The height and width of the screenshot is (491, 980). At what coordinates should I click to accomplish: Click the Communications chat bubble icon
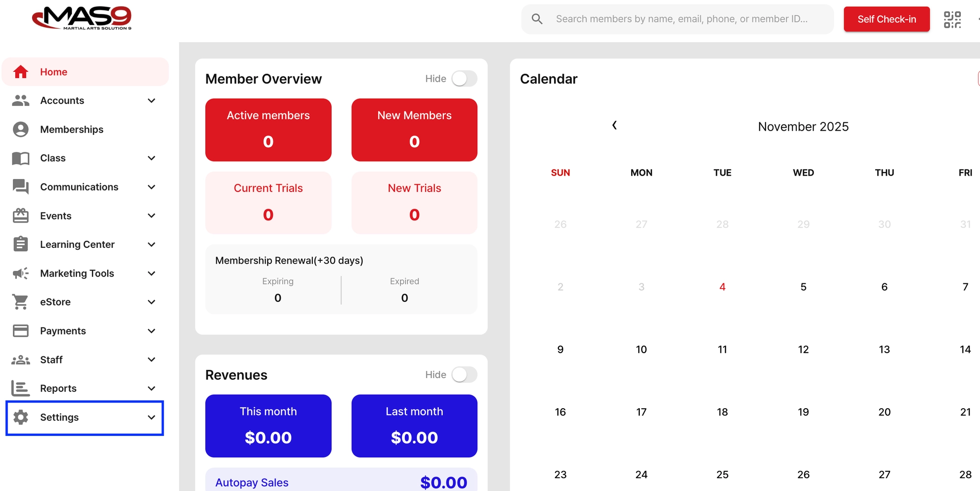coord(21,187)
